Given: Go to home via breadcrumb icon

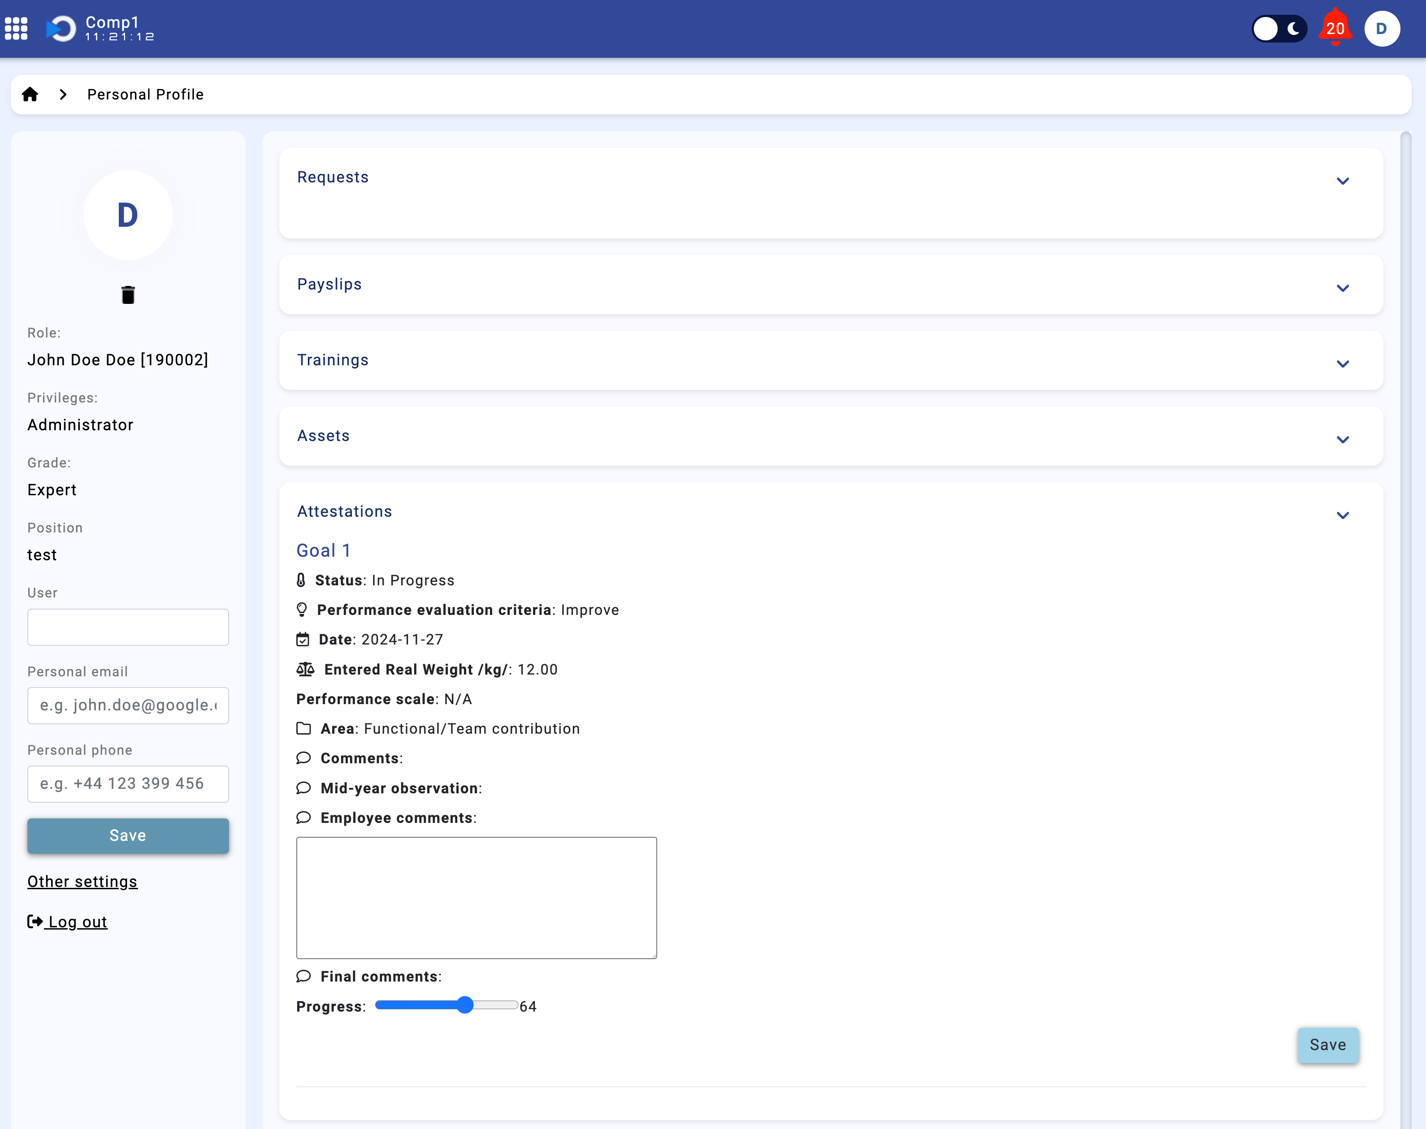Looking at the screenshot, I should [x=30, y=94].
